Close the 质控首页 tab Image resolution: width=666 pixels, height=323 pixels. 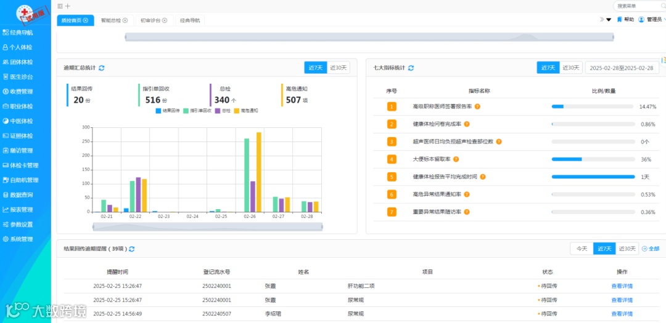pos(85,20)
